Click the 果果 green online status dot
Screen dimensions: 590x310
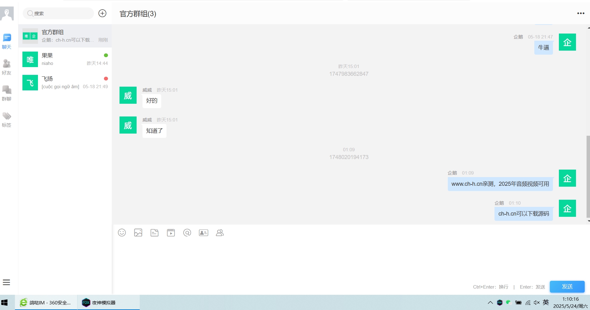(106, 55)
